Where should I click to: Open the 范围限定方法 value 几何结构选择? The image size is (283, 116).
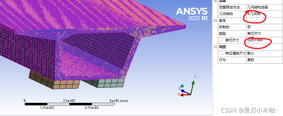pos(264,8)
